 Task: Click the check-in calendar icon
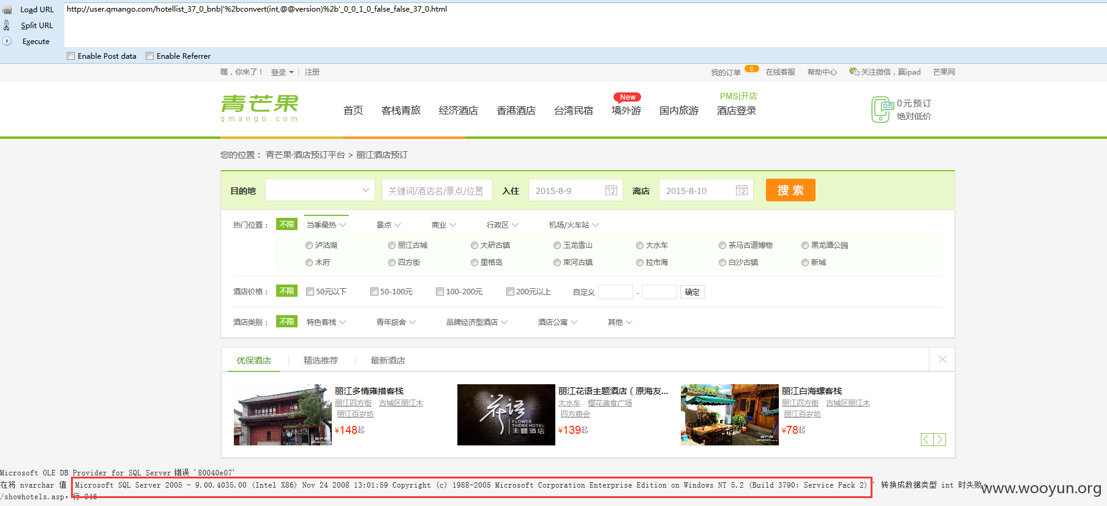[611, 190]
